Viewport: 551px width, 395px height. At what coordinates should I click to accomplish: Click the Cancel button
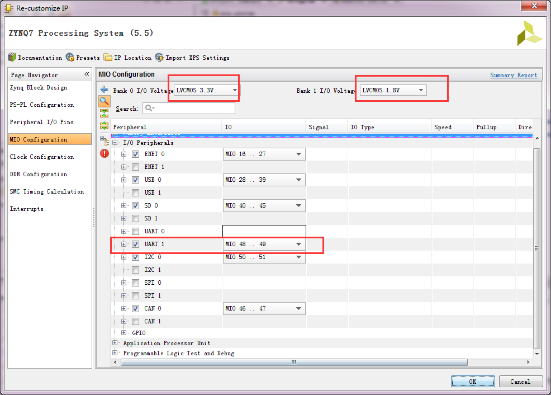[520, 381]
